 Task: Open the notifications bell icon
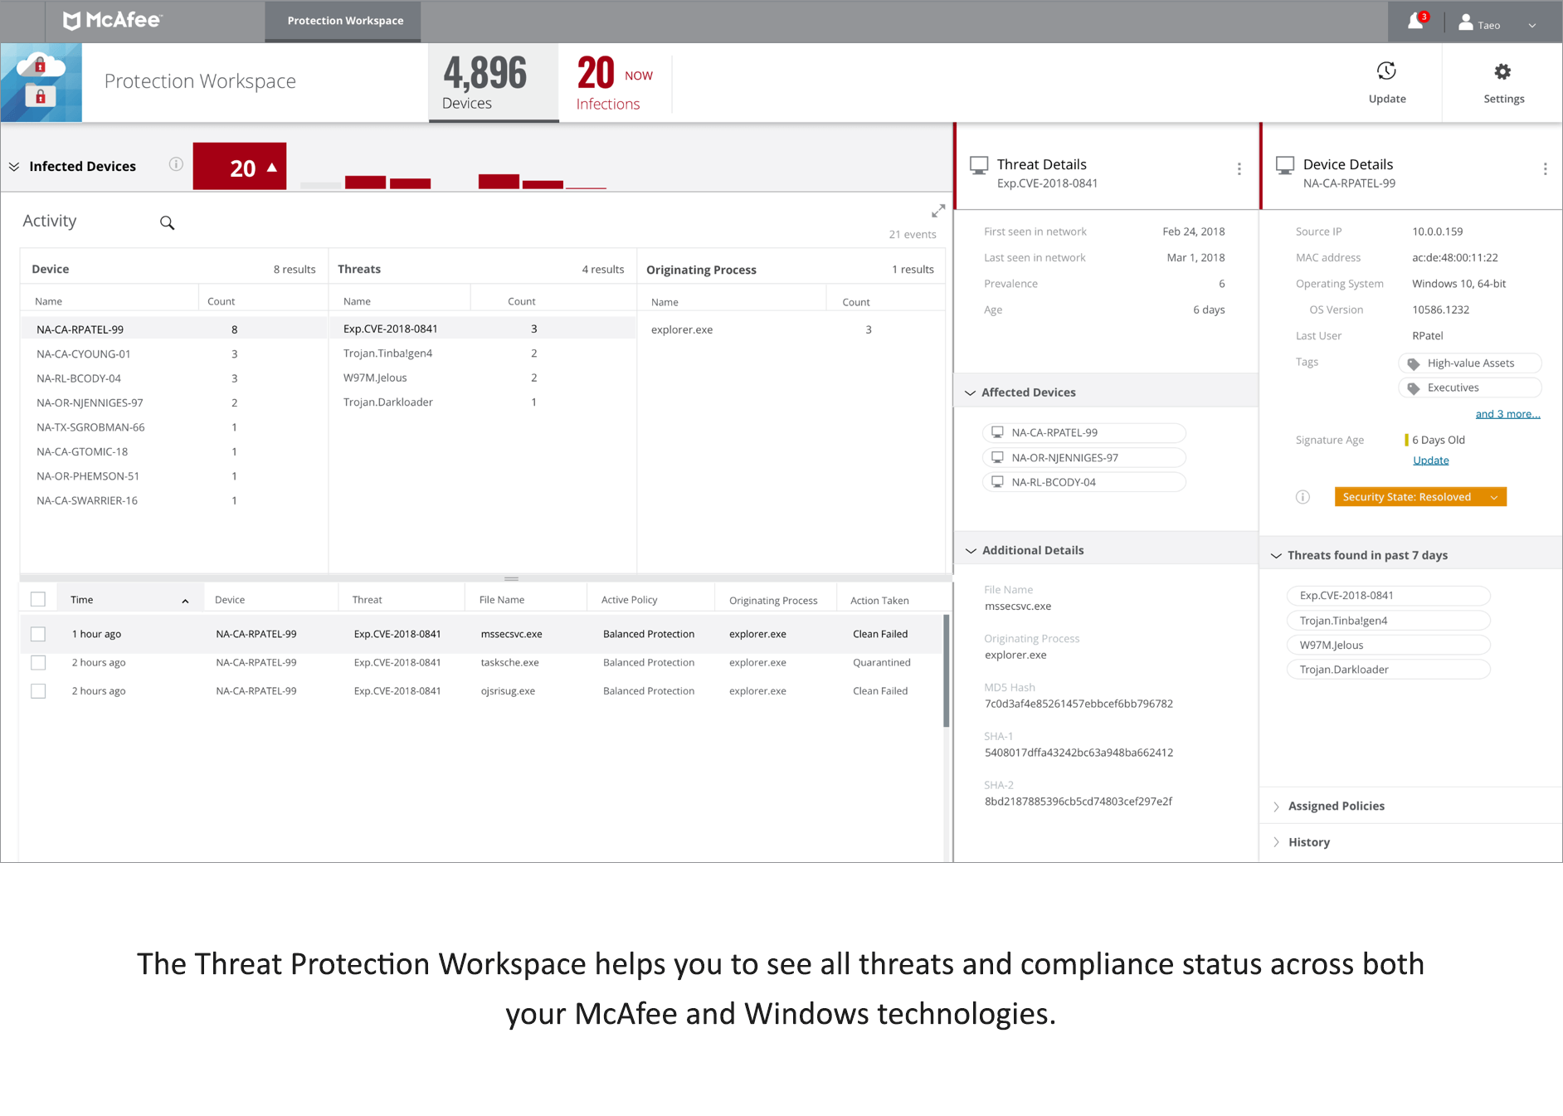(x=1416, y=22)
